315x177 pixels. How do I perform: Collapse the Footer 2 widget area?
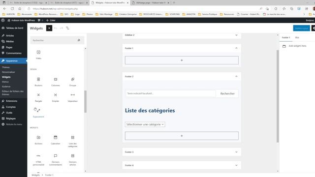(236, 77)
